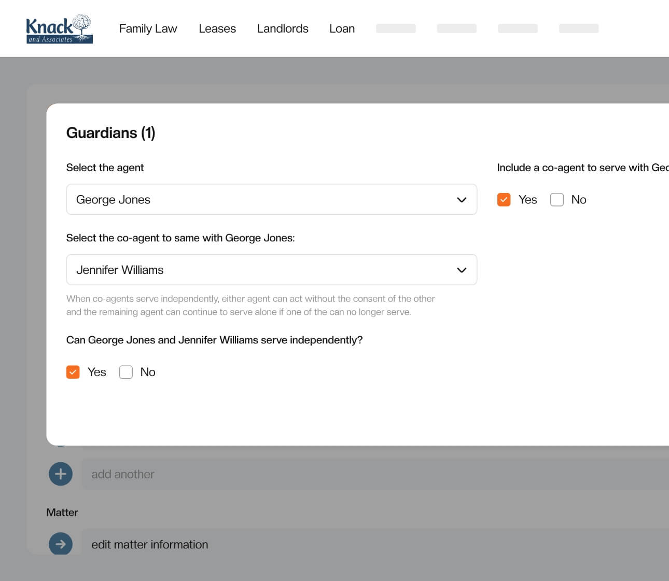The width and height of the screenshot is (669, 581).
Task: Click the chevron arrow in the Jennifer Williams field
Action: (x=462, y=270)
